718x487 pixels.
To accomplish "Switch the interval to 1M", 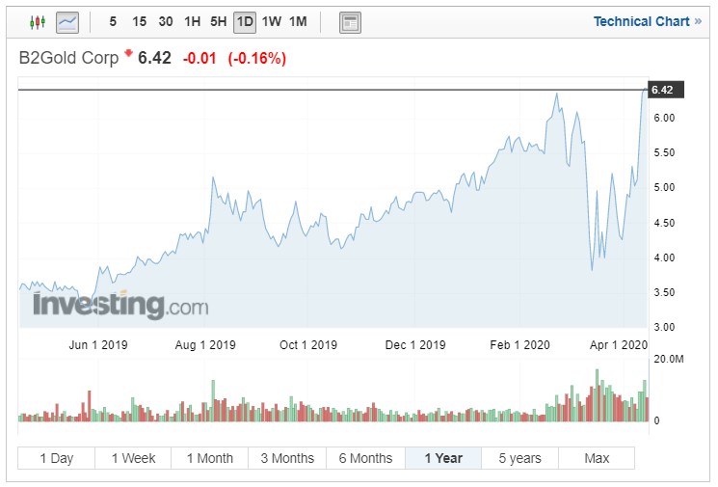I will [x=298, y=21].
